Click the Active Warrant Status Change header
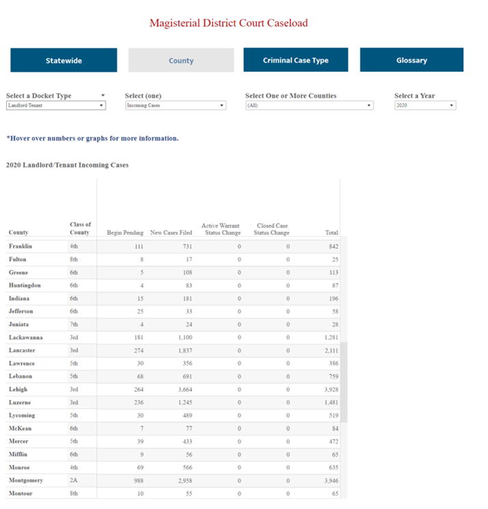Screen dimensions: 488x509 [221, 229]
